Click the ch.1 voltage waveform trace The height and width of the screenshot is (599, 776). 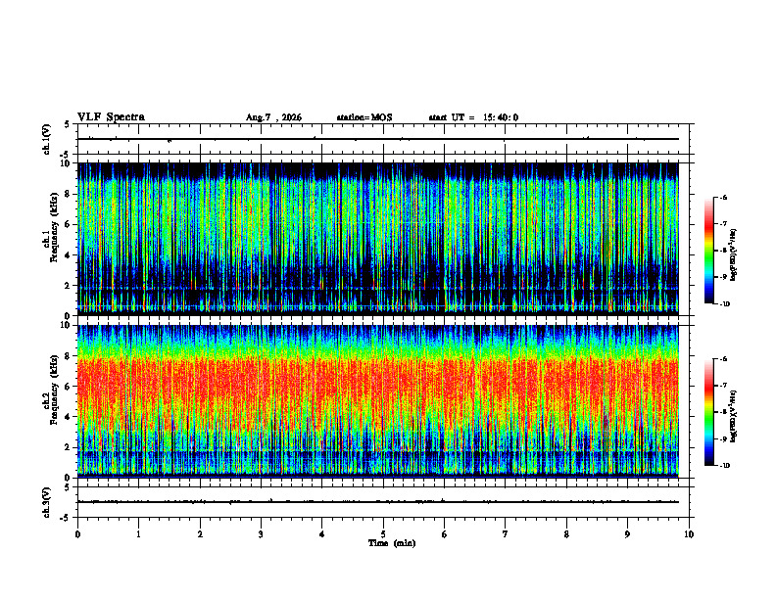pyautogui.click(x=377, y=139)
